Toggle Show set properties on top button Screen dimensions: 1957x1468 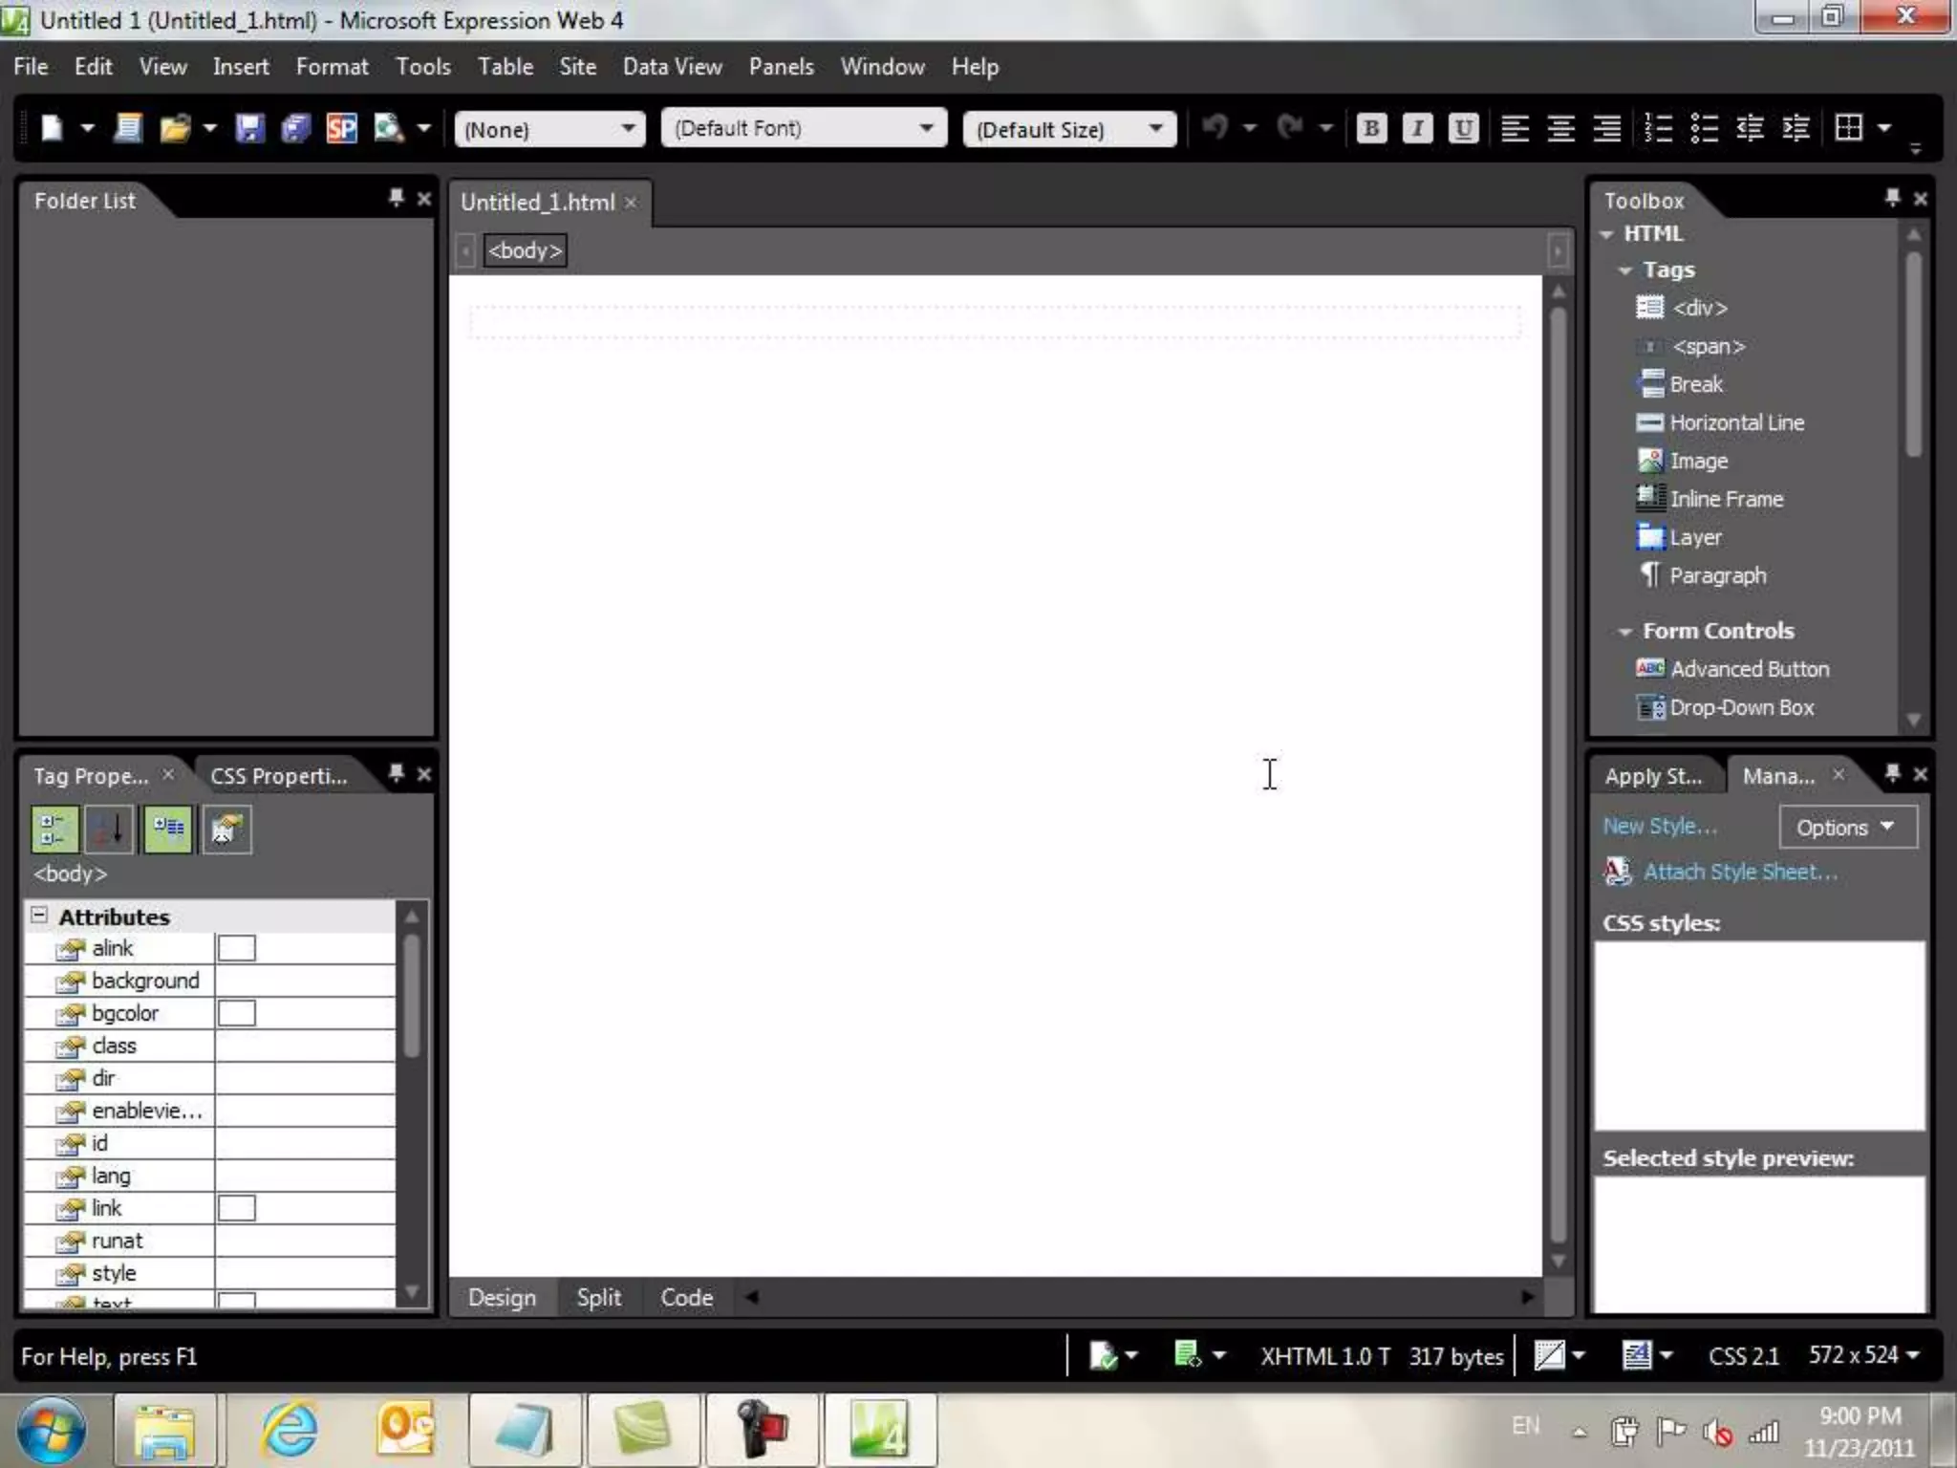pyautogui.click(x=168, y=829)
